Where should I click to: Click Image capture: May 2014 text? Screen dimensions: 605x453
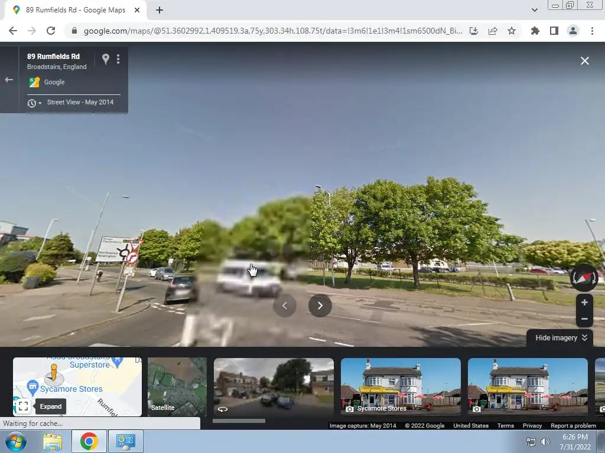click(363, 426)
